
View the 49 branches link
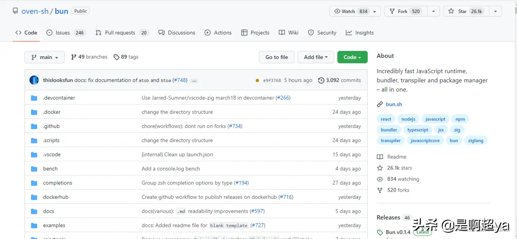pyautogui.click(x=89, y=57)
